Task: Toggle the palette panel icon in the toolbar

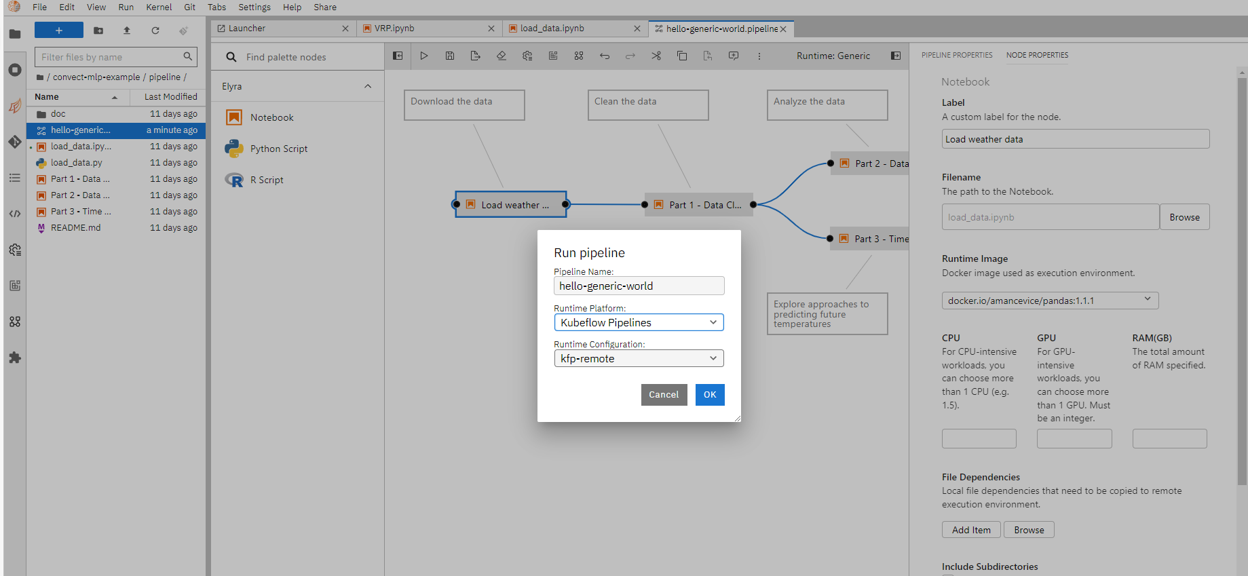Action: 398,56
